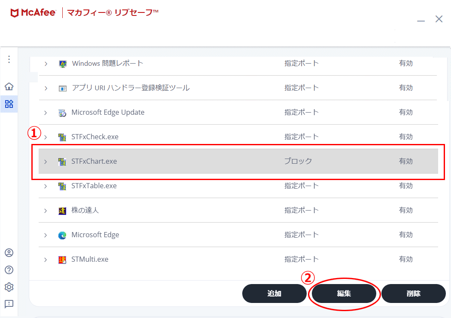Select the STFxTable.exe name text
The image size is (451, 318).
click(94, 186)
